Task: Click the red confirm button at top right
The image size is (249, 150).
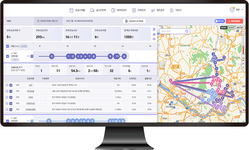Action: pyautogui.click(x=234, y=21)
